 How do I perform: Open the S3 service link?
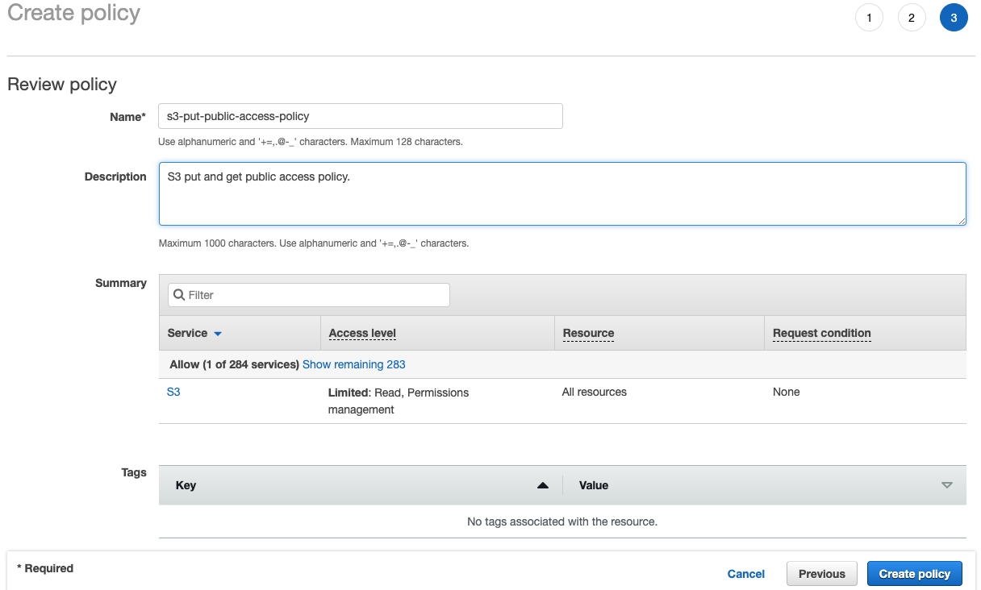tap(173, 393)
